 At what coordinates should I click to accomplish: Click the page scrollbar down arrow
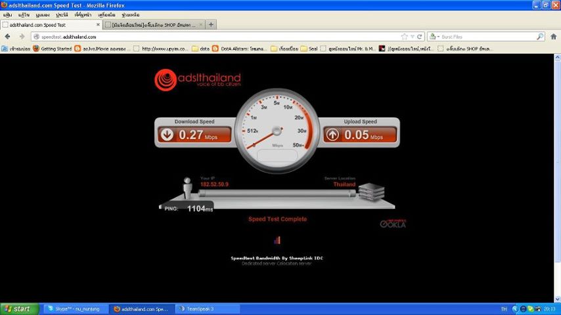pos(558,299)
